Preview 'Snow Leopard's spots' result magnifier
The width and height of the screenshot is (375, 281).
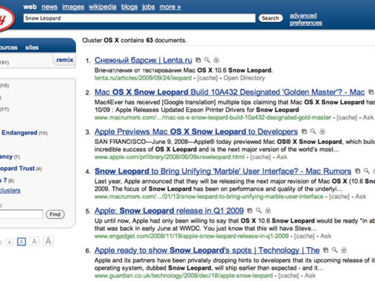tap(335, 250)
